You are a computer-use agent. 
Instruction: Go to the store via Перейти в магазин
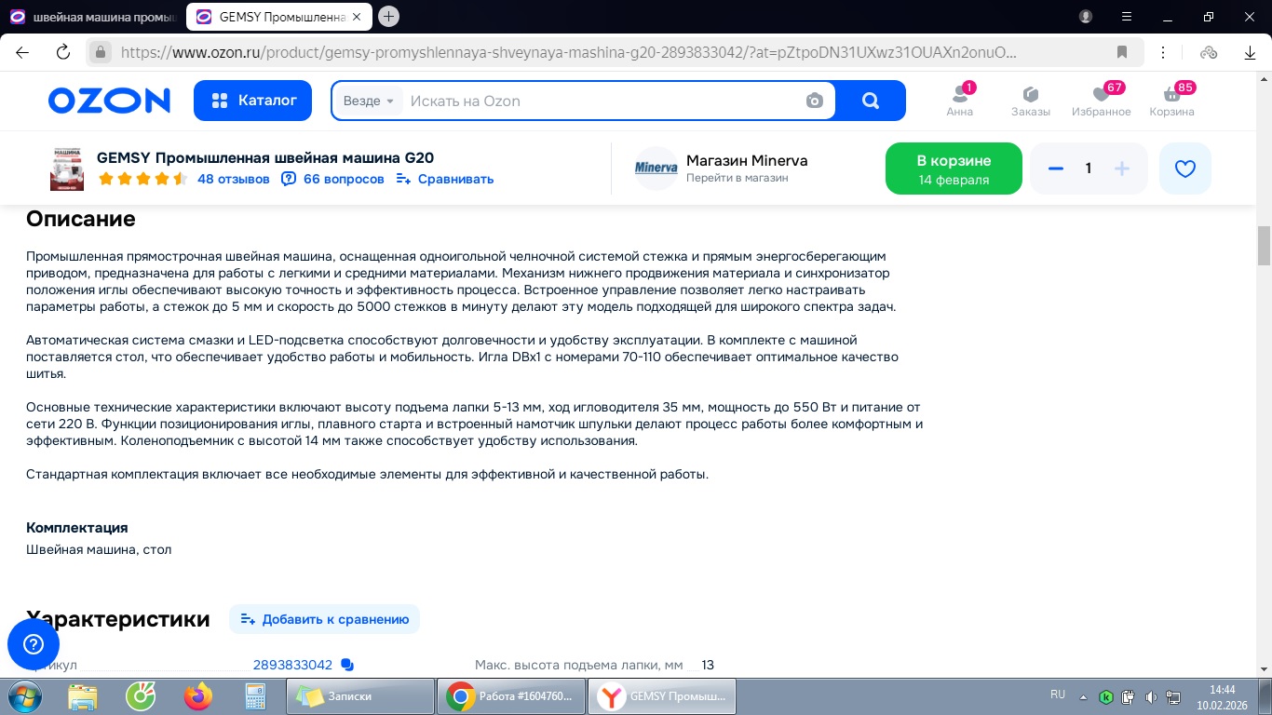click(x=737, y=178)
